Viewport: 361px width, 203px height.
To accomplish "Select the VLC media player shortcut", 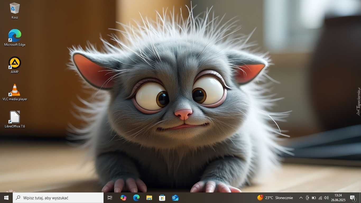I will pos(15,92).
